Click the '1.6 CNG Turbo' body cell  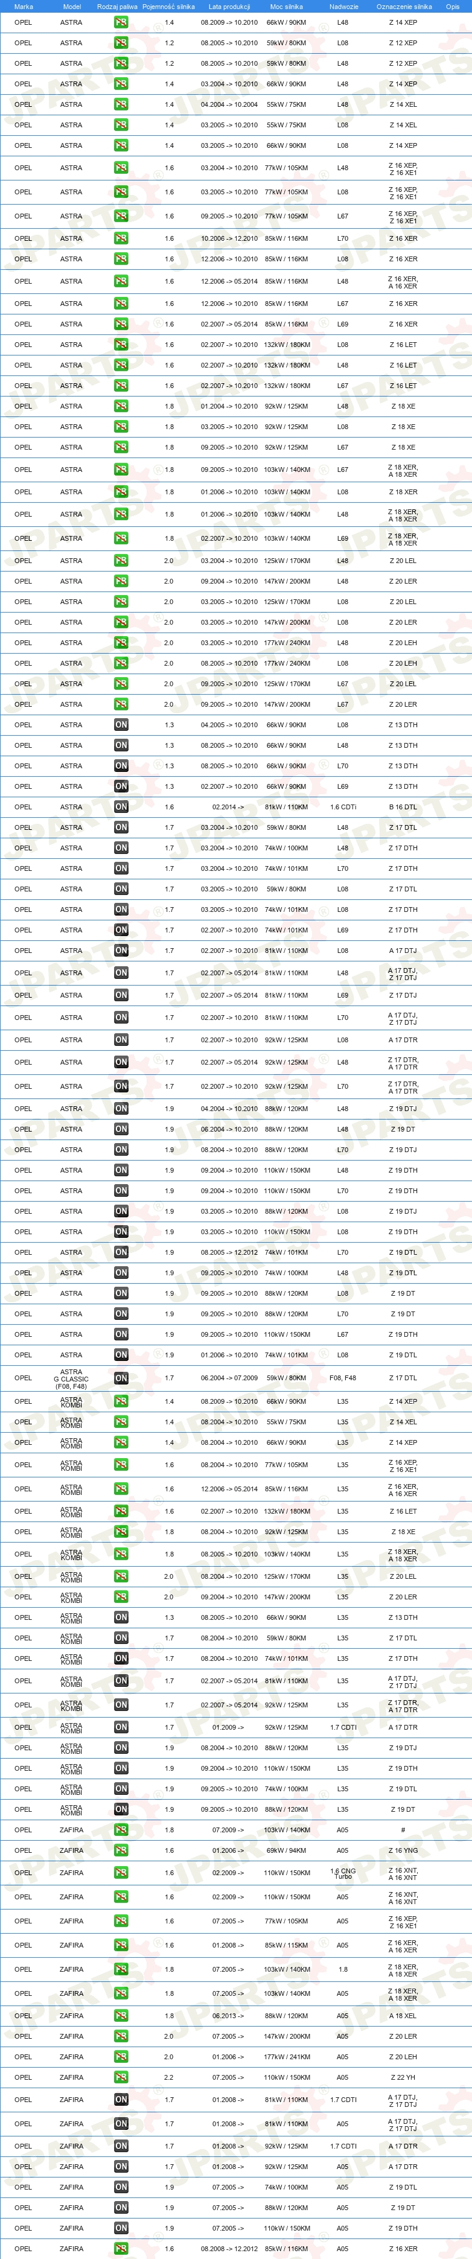click(x=343, y=1873)
